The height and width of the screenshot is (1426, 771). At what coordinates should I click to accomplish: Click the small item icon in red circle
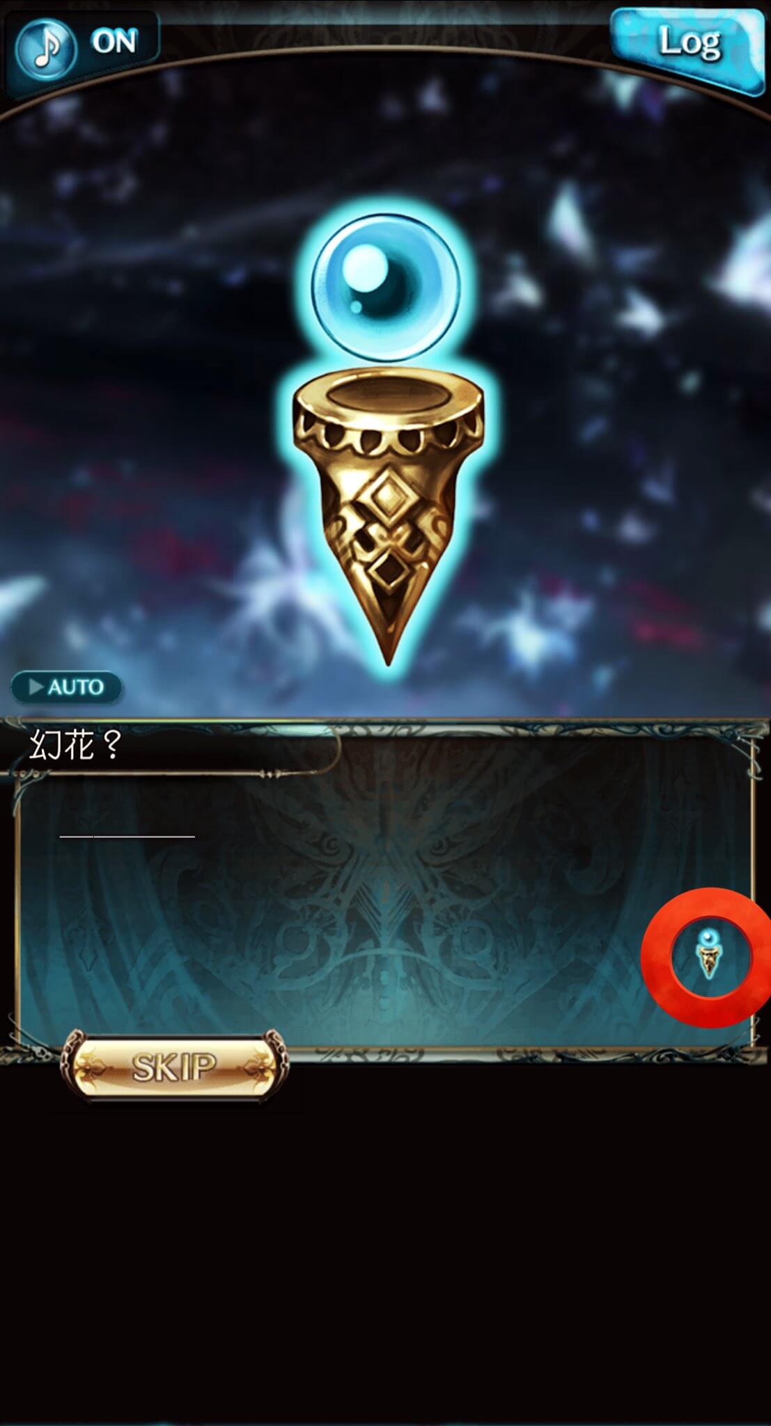(x=708, y=955)
